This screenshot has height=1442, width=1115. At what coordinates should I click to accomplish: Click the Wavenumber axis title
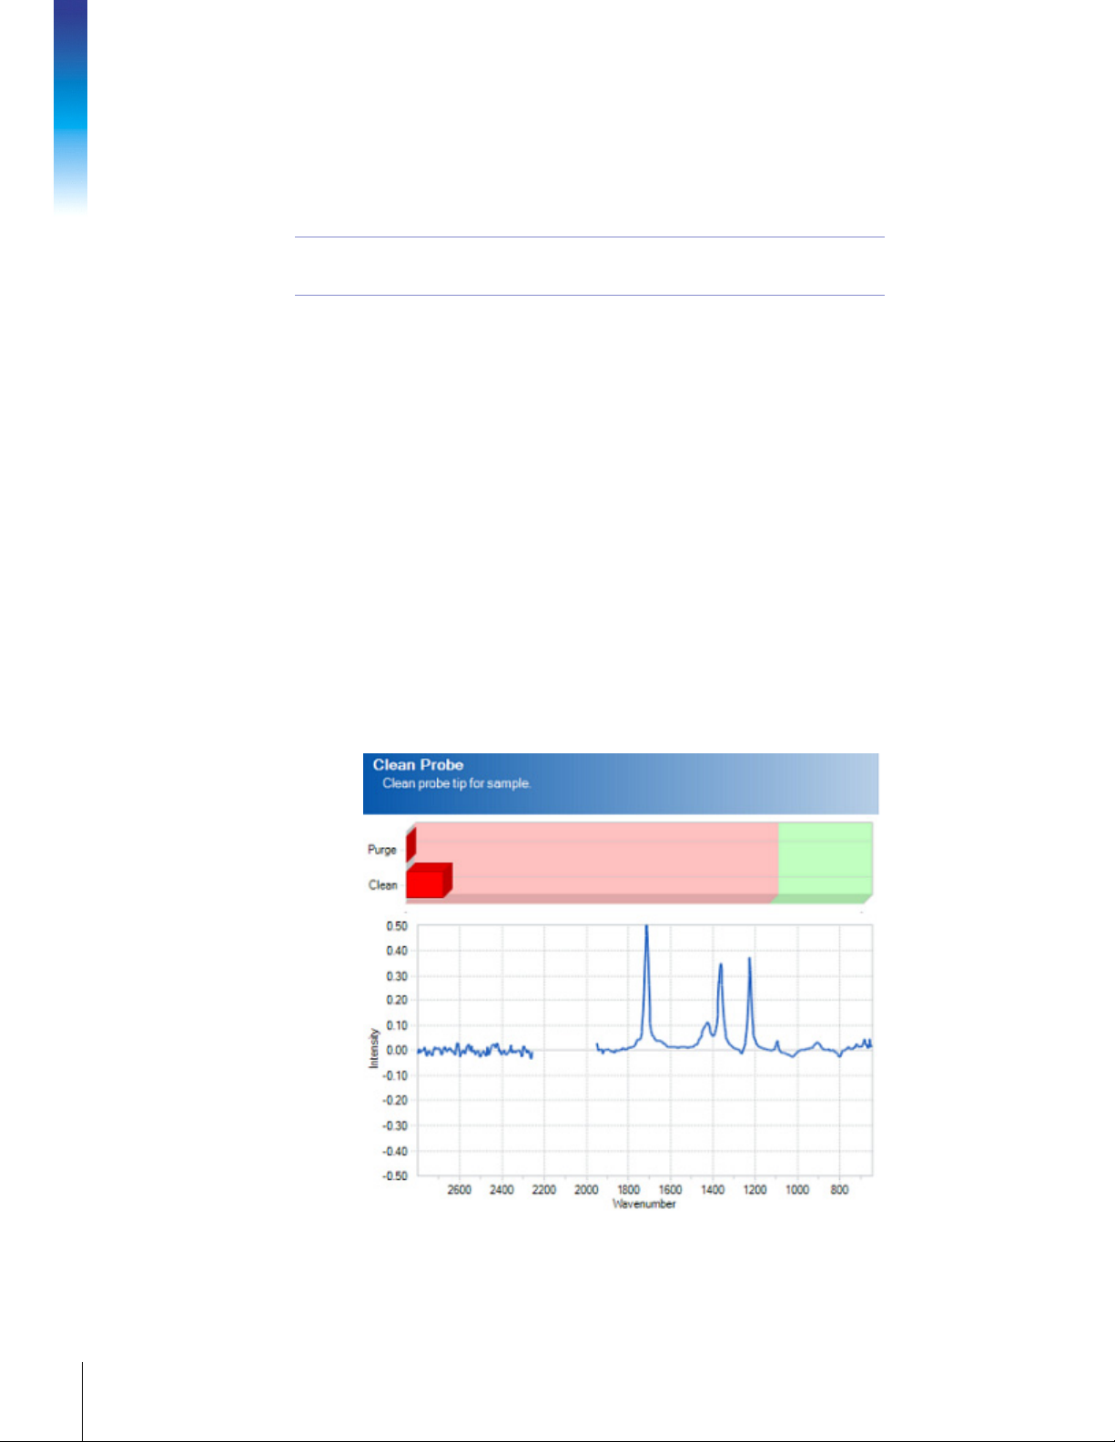click(644, 1205)
